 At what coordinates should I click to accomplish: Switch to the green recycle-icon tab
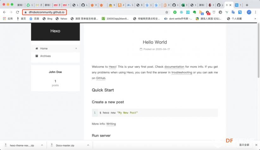pyautogui.click(x=30, y=5)
